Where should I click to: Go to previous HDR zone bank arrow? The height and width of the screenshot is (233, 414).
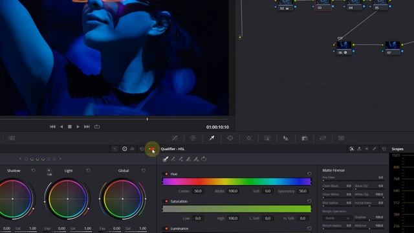point(20,159)
